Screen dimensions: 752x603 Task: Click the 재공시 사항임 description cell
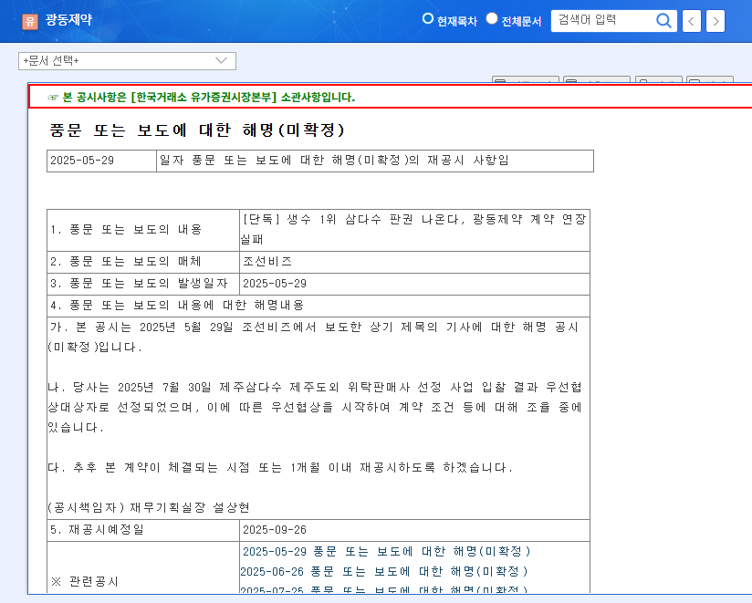[x=375, y=161]
